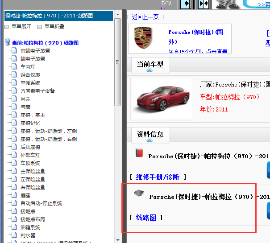Click the page icon next to 空调系统

pos(14,82)
